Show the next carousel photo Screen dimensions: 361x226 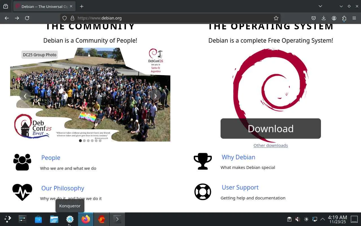tap(155, 96)
